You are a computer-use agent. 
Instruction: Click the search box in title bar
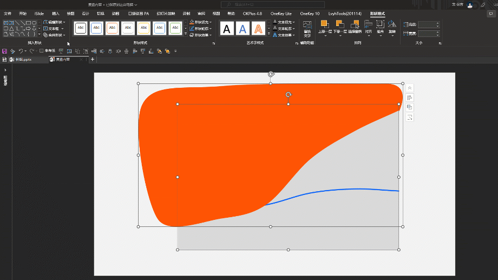(x=273, y=4)
